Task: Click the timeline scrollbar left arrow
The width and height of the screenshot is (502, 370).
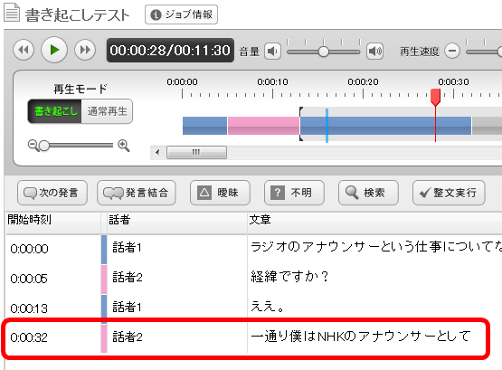Action: [157, 152]
